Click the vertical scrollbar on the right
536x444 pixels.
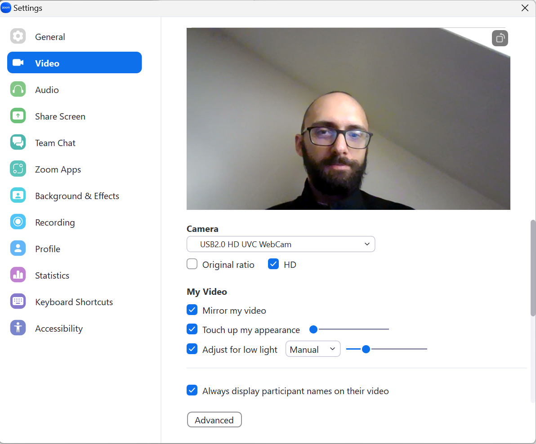pyautogui.click(x=533, y=268)
